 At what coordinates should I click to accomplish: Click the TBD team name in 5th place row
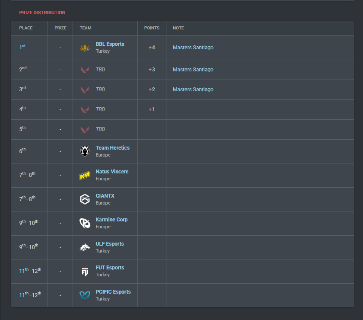coord(100,129)
